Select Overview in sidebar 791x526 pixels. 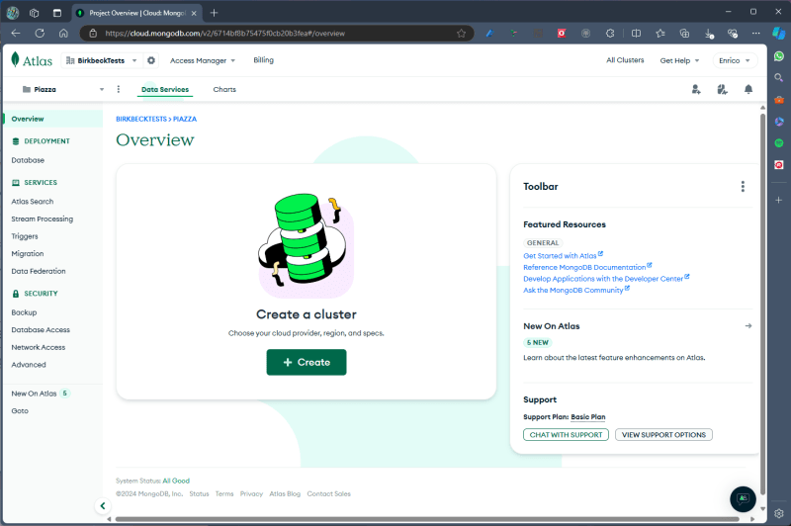53,119
